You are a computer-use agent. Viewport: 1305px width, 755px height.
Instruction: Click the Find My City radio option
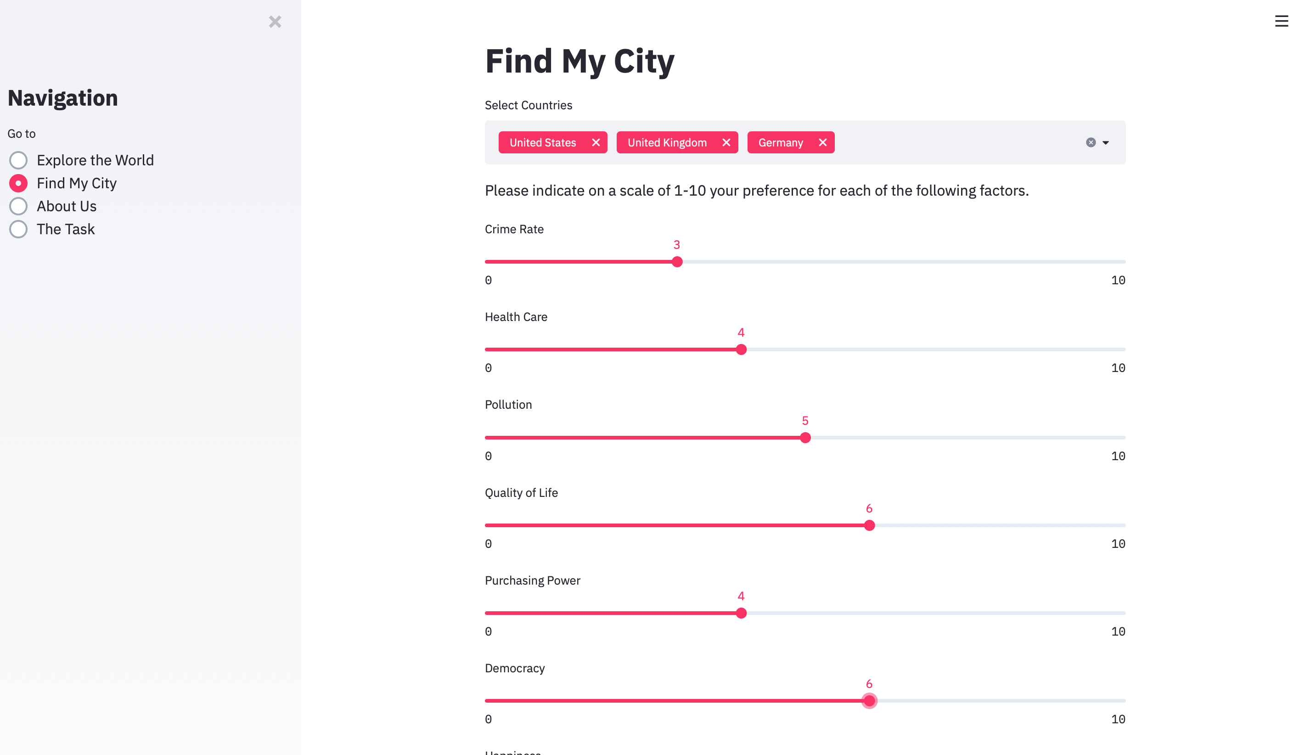click(x=19, y=183)
